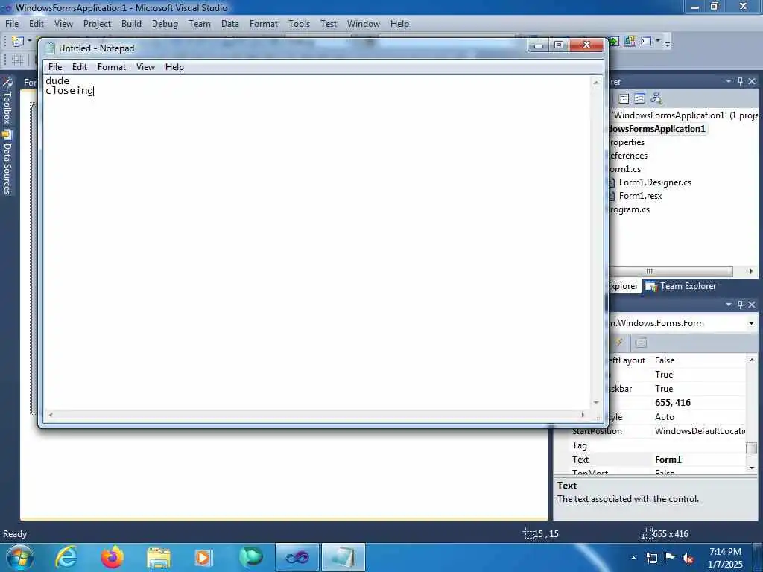Click Property Pages icon in Properties toolbar
Viewport: 763px width, 572px height.
tap(641, 343)
